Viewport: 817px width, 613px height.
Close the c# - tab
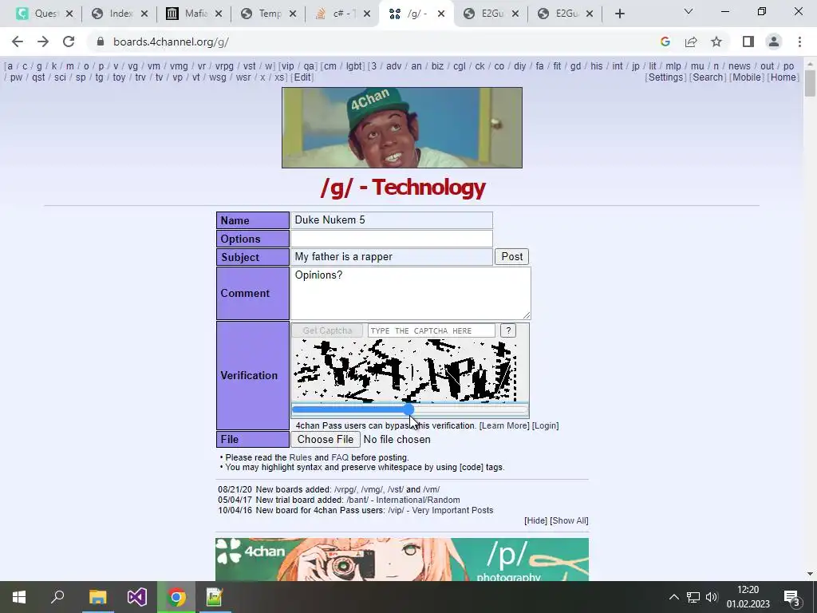click(367, 14)
